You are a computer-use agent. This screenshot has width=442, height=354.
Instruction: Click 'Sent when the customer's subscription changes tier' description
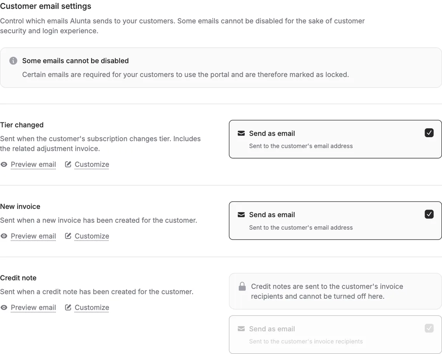click(100, 143)
